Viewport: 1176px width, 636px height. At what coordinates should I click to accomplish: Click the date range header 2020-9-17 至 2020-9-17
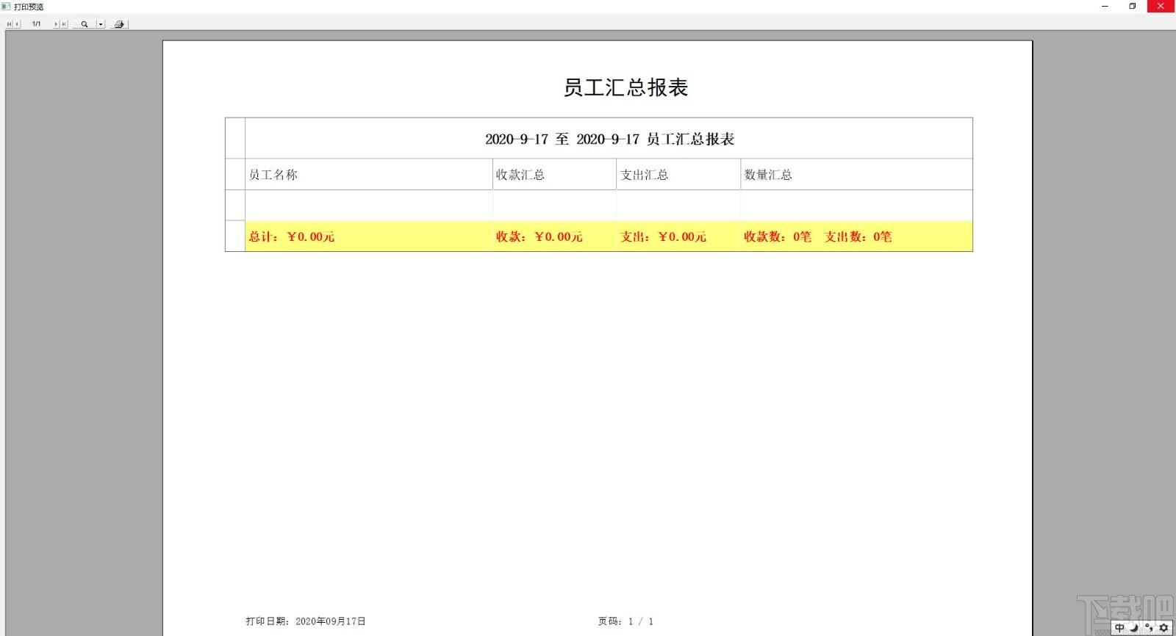(563, 139)
